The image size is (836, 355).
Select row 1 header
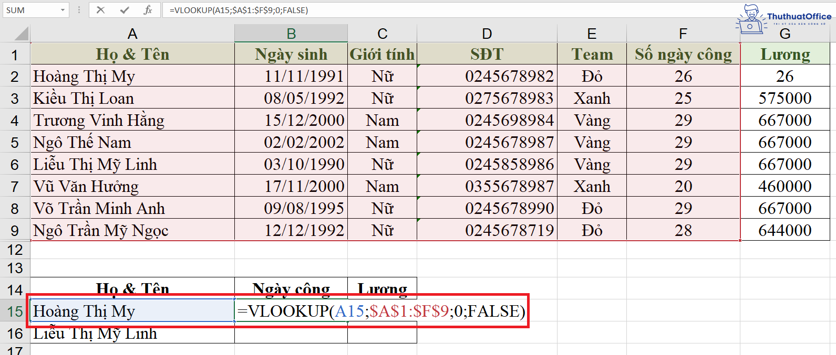[x=15, y=55]
